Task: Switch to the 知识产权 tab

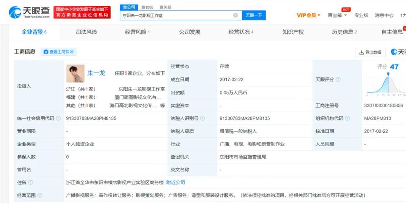Action: tap(293, 32)
